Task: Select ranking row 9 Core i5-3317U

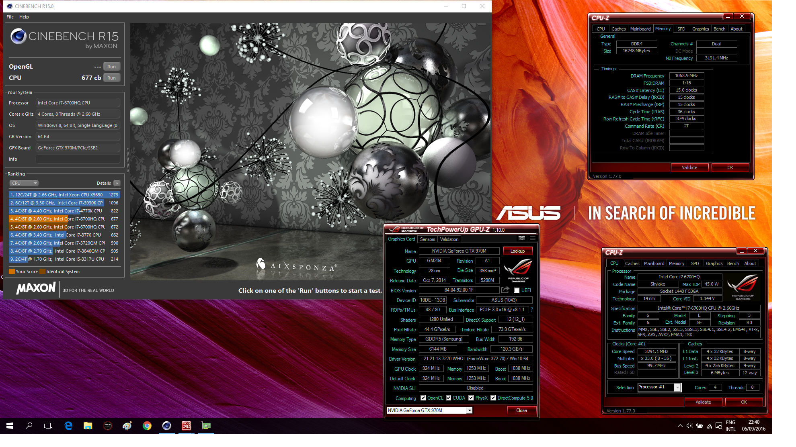Action: click(x=64, y=259)
